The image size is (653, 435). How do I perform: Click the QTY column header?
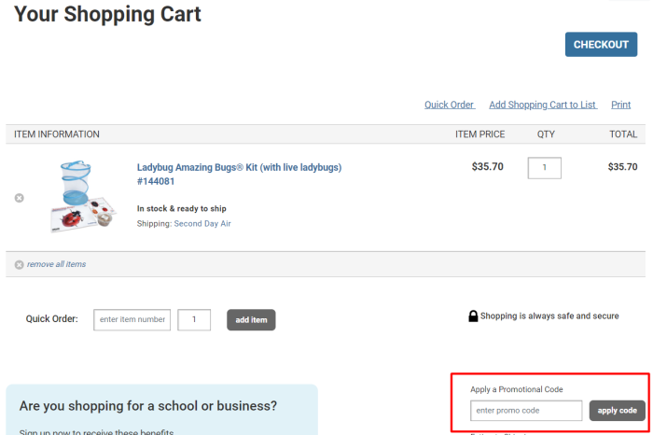click(546, 134)
